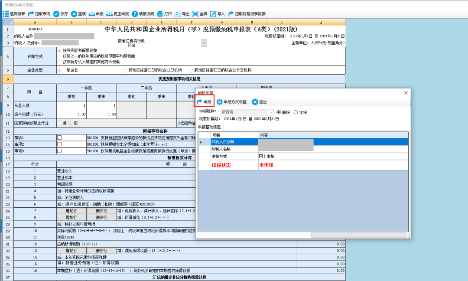Submit via 申报 in the 纳税申报 dialog
This screenshot has height=281, width=468.
pyautogui.click(x=204, y=102)
